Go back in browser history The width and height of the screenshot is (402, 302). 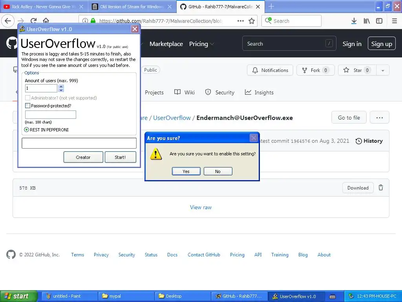[x=8, y=21]
